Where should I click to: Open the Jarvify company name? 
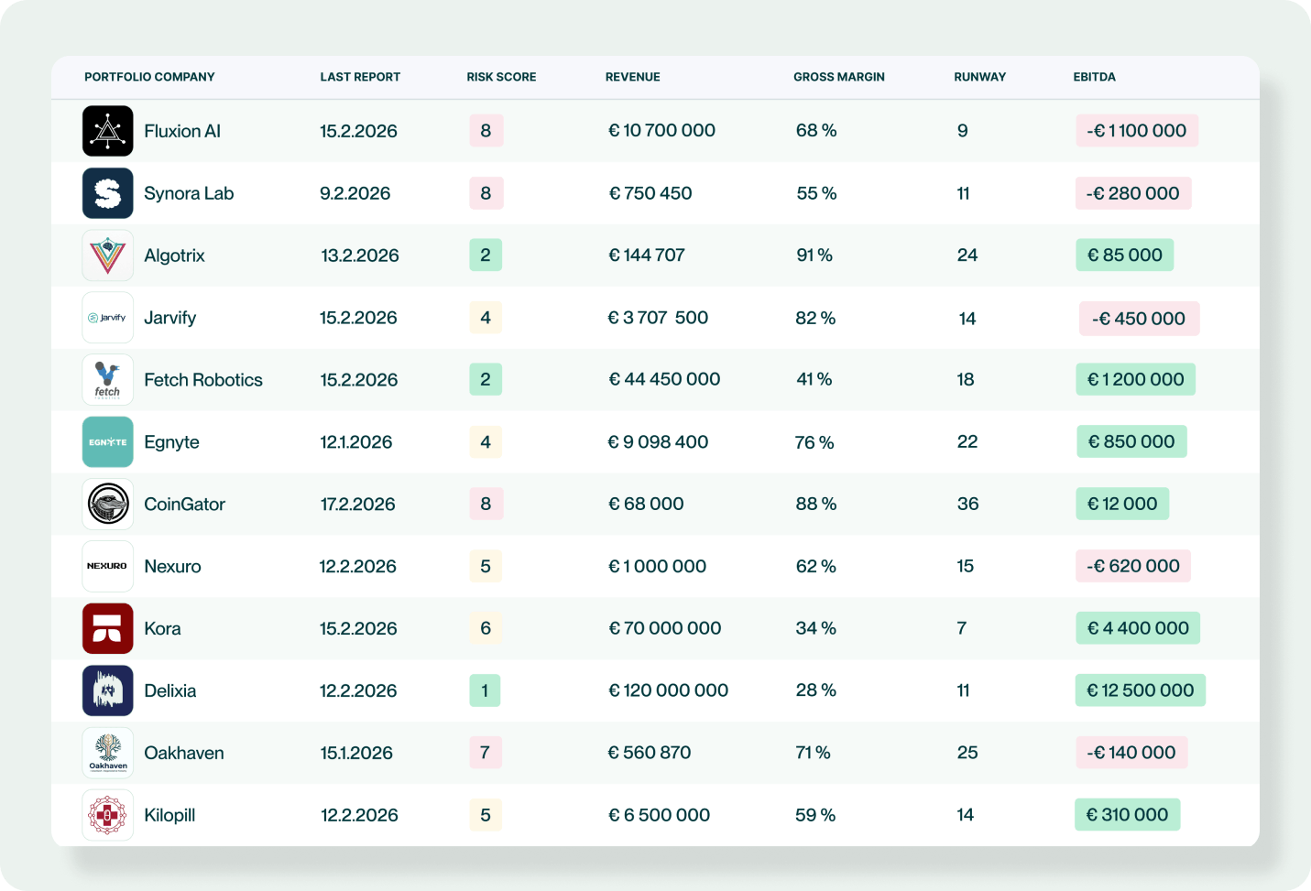pos(169,318)
